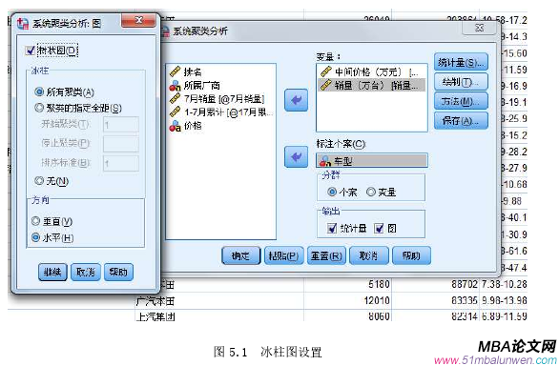Select the 聚类的指定全距(S) radio option
Image resolution: width=559 pixels, height=366 pixels.
(39, 108)
